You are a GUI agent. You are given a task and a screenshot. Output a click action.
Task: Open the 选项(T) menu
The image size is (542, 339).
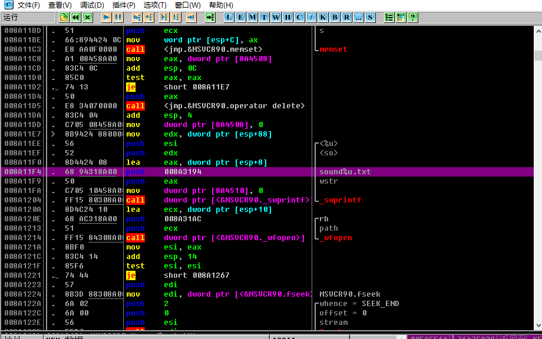point(155,5)
